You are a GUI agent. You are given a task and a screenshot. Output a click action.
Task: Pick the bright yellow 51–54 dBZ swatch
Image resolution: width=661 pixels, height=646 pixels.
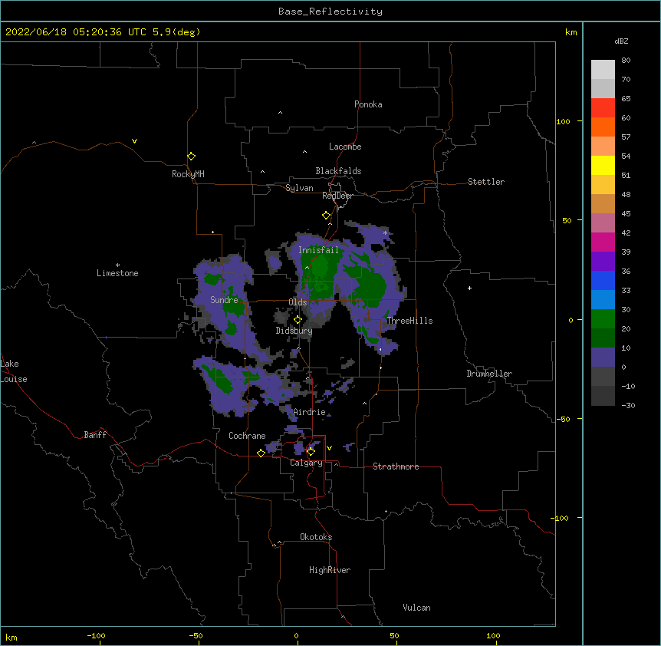pos(603,165)
